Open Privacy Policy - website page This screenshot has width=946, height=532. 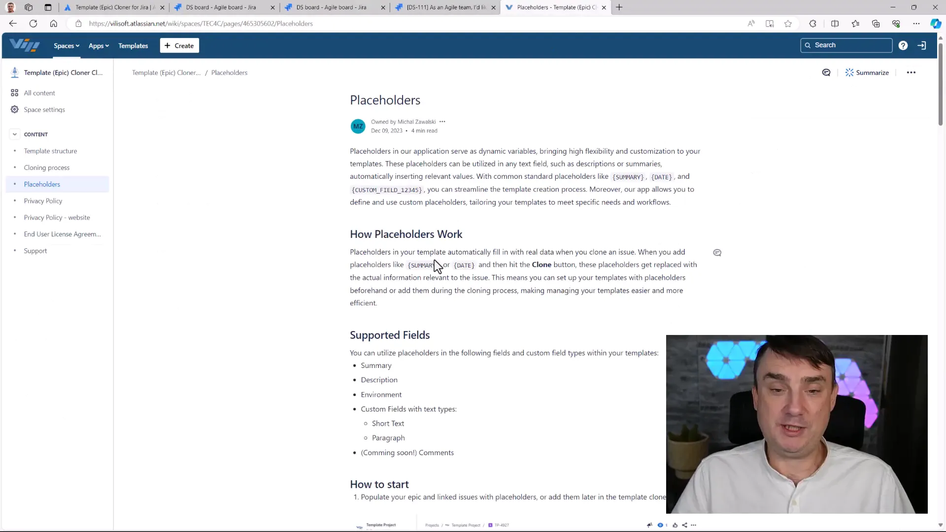pyautogui.click(x=57, y=217)
